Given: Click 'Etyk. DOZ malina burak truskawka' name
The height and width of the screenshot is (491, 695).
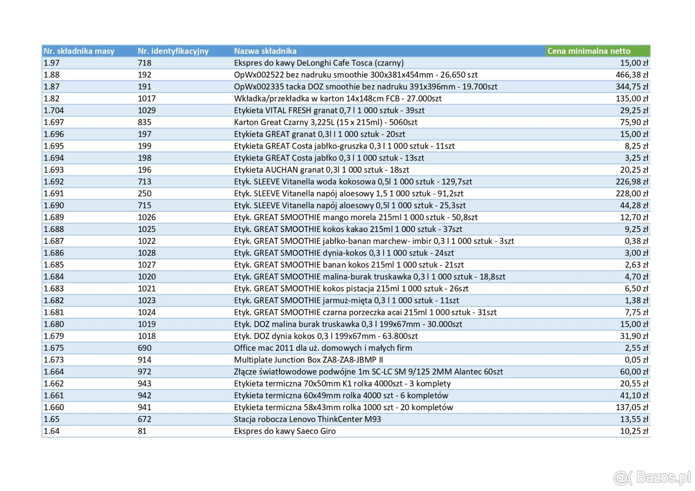Looking at the screenshot, I should click(348, 324).
